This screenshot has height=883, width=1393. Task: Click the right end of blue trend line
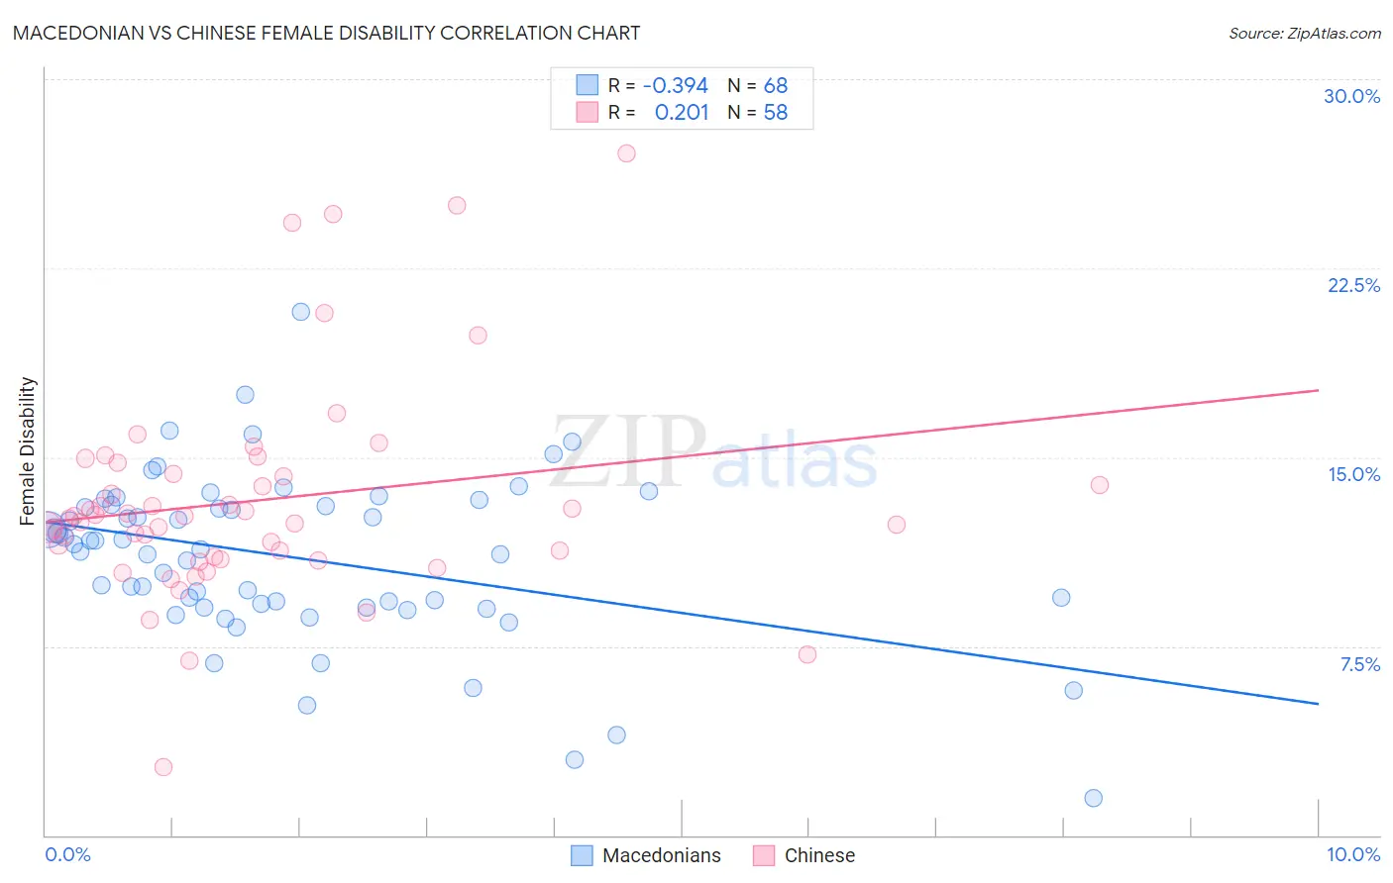(1318, 703)
